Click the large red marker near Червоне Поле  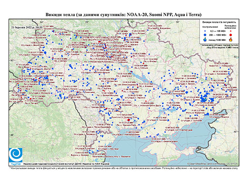click(x=129, y=120)
